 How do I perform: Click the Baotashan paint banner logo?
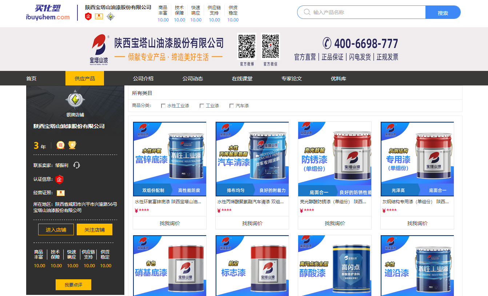(99, 49)
